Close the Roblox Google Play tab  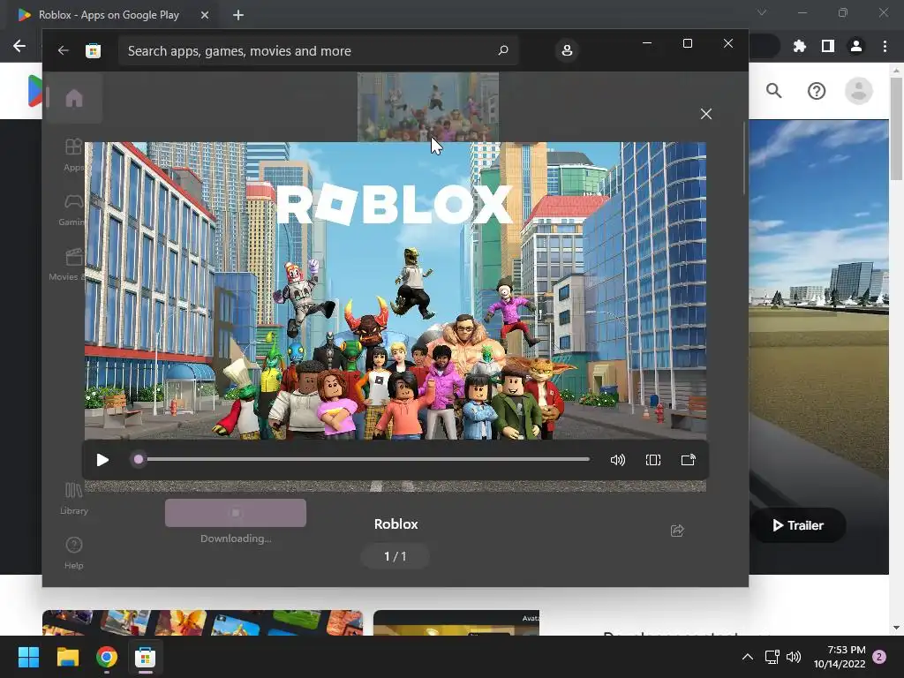pos(205,15)
